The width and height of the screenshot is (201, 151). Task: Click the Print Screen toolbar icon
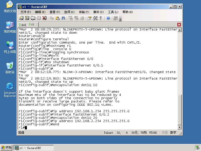(x=71, y=18)
